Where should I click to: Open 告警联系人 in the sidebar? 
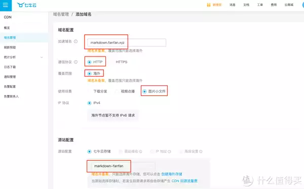tap(11, 97)
